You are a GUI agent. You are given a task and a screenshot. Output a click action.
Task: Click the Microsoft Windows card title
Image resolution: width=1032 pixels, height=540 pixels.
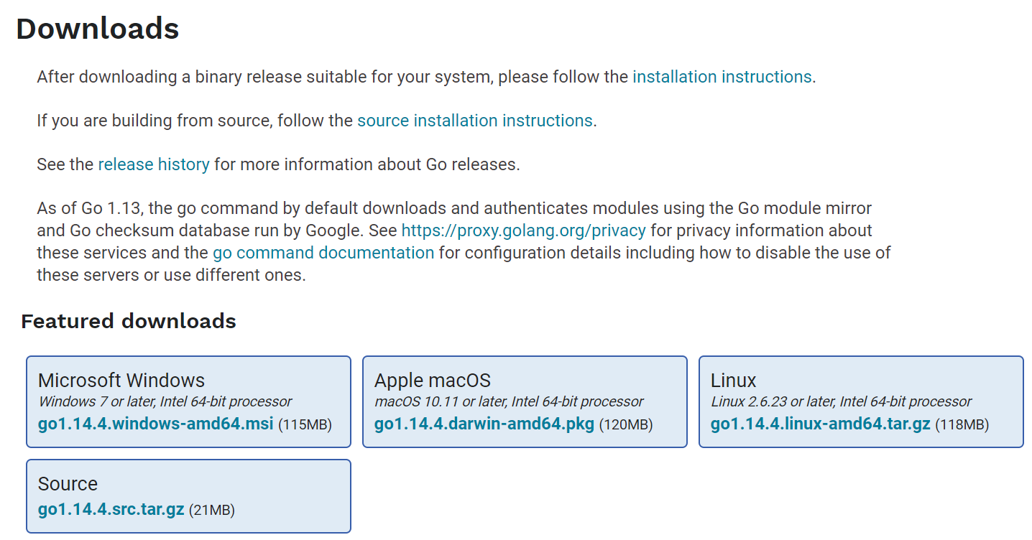pos(121,380)
